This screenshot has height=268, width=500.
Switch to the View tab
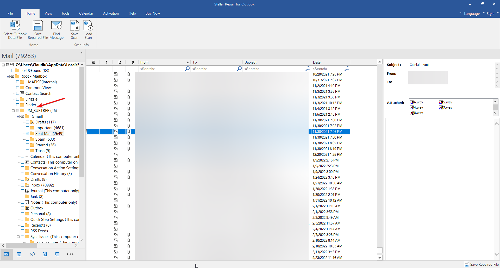click(48, 13)
